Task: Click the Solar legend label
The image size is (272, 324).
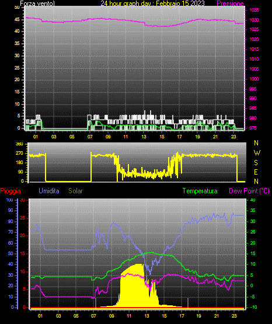Action: pos(76,191)
